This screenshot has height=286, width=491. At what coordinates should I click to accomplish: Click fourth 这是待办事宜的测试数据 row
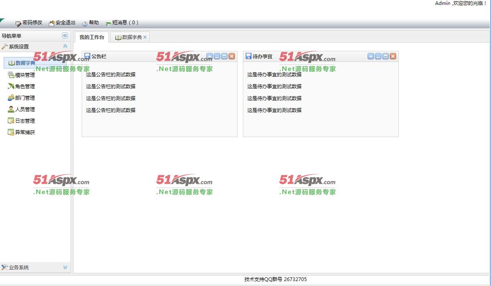tap(274, 110)
